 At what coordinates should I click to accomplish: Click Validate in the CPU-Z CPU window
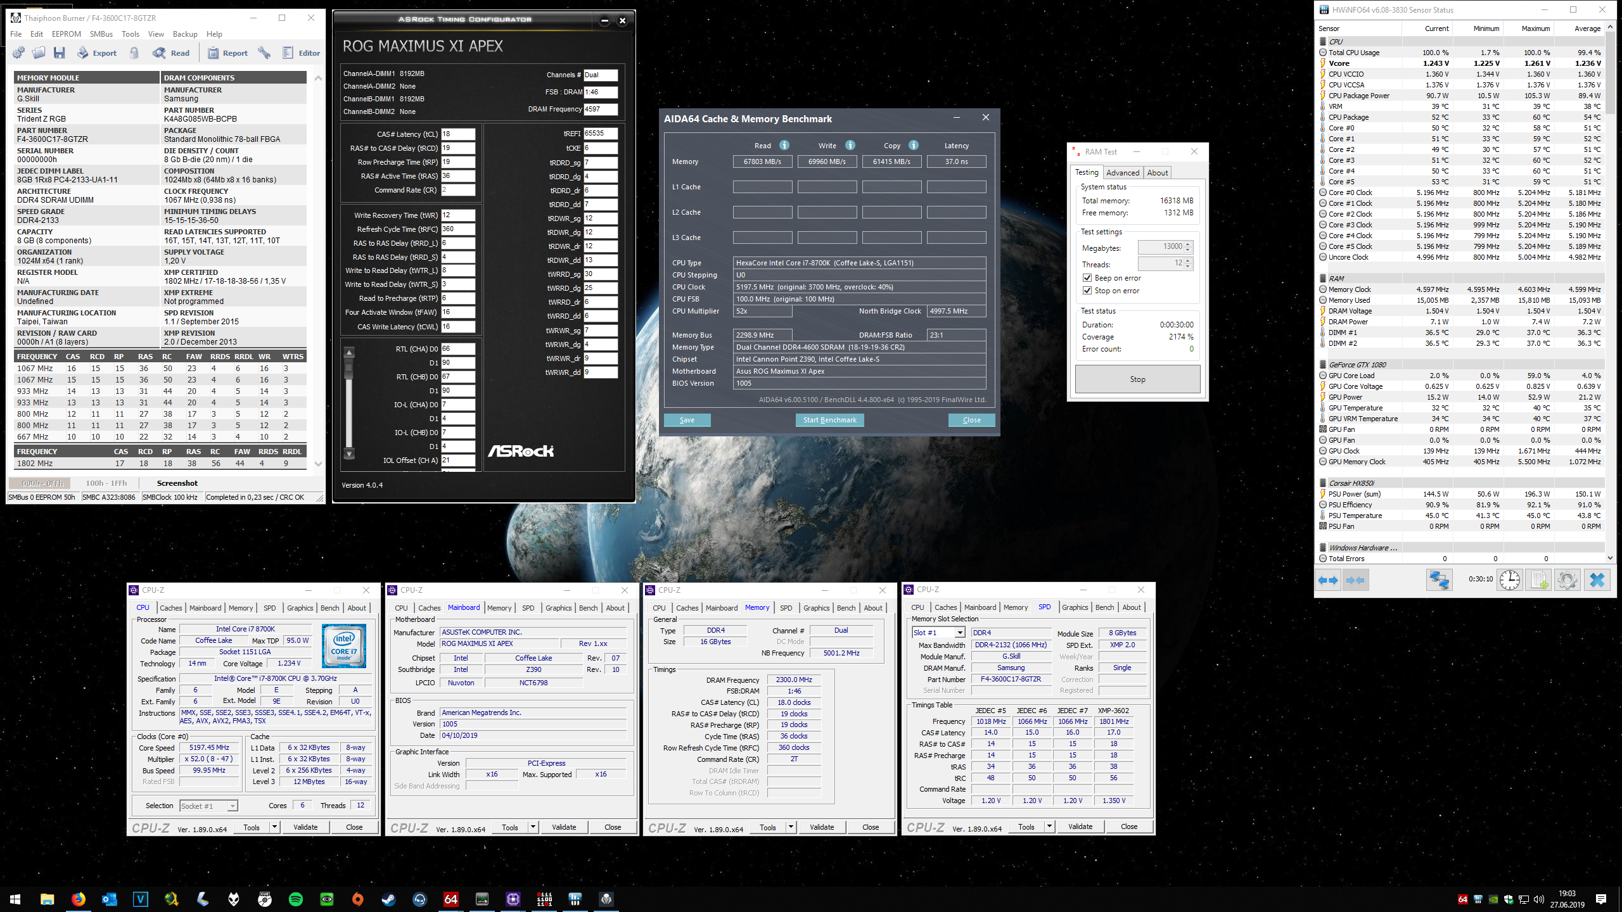(305, 827)
